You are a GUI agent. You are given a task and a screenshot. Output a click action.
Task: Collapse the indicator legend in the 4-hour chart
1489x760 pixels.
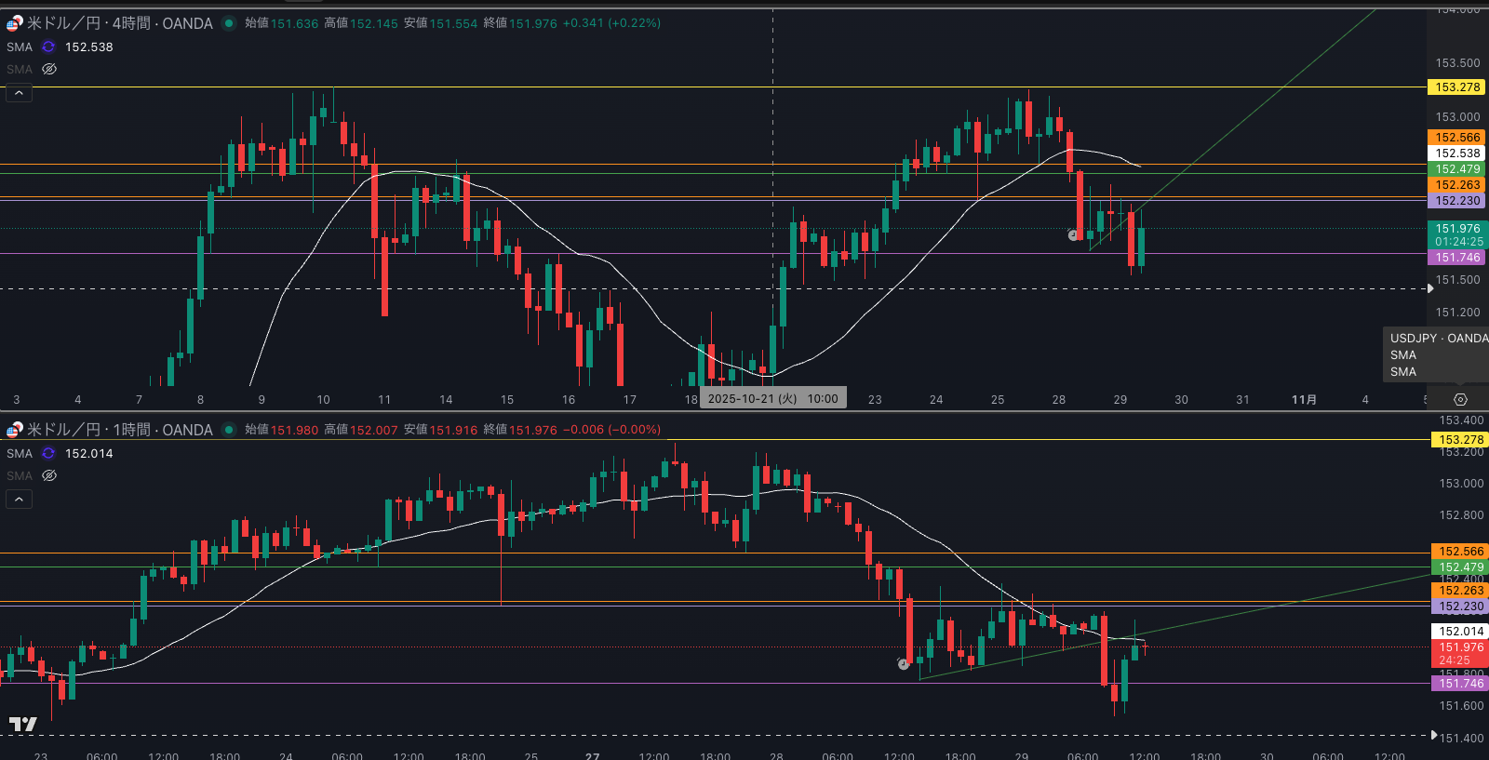tap(19, 93)
